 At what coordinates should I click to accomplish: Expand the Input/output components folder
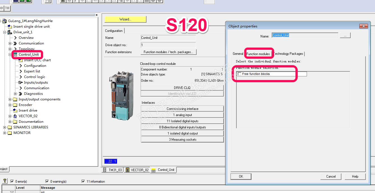[10, 99]
